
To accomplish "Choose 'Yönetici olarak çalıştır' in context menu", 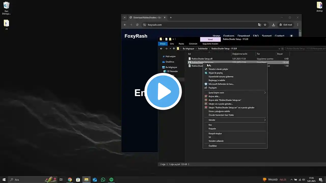I will pyautogui.click(x=218, y=69).
